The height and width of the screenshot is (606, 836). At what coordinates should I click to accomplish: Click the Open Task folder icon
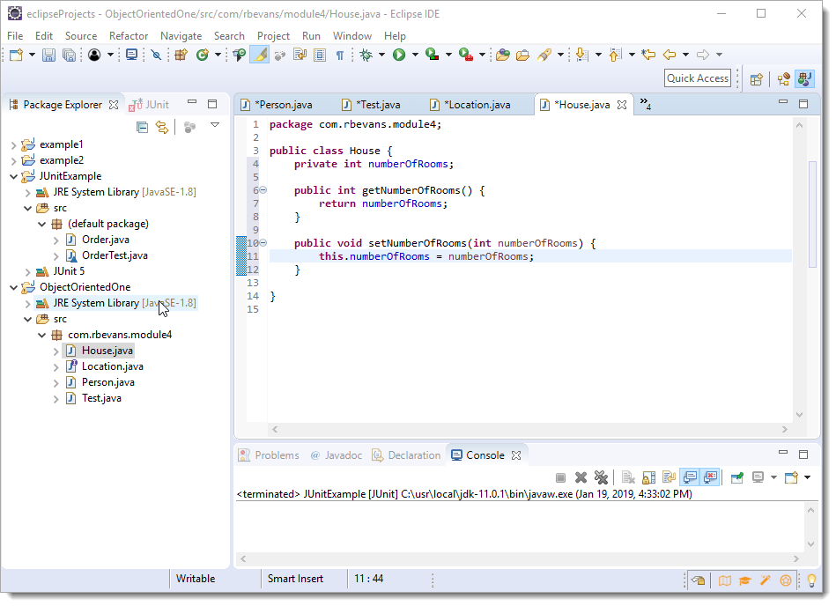[x=522, y=55]
